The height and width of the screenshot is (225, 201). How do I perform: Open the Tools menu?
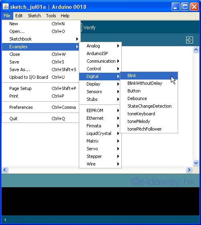51,16
